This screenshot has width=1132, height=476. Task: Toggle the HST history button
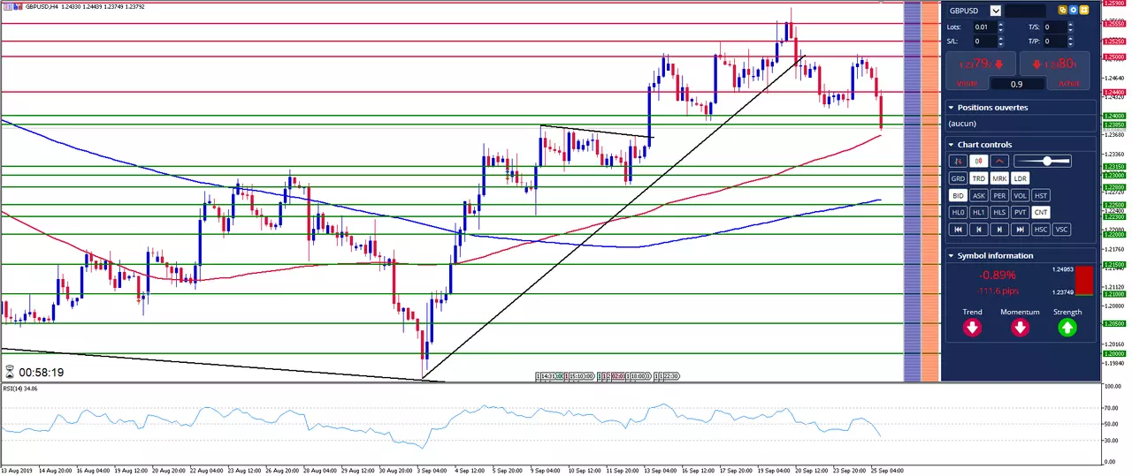pyautogui.click(x=1041, y=196)
